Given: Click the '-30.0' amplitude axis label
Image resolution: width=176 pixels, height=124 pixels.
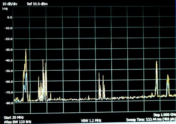Looking at the screenshot, I should [x=9, y=50].
